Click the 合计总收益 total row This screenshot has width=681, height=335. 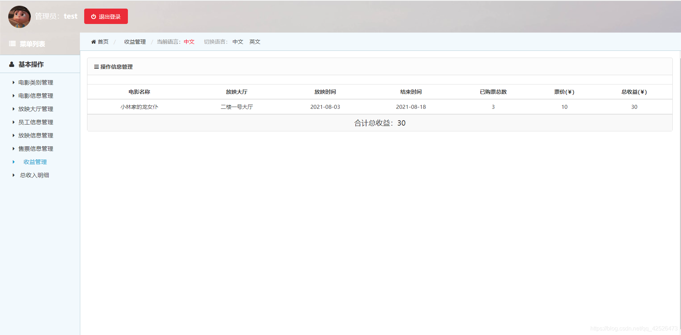tap(380, 123)
